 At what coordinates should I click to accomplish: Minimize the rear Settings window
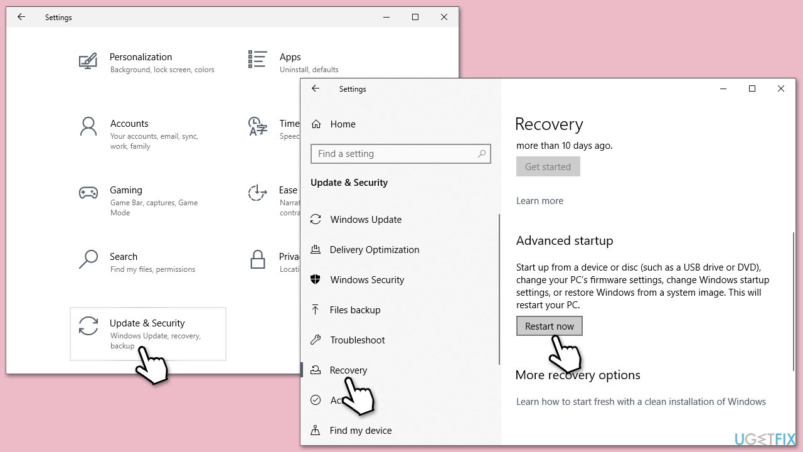386,17
